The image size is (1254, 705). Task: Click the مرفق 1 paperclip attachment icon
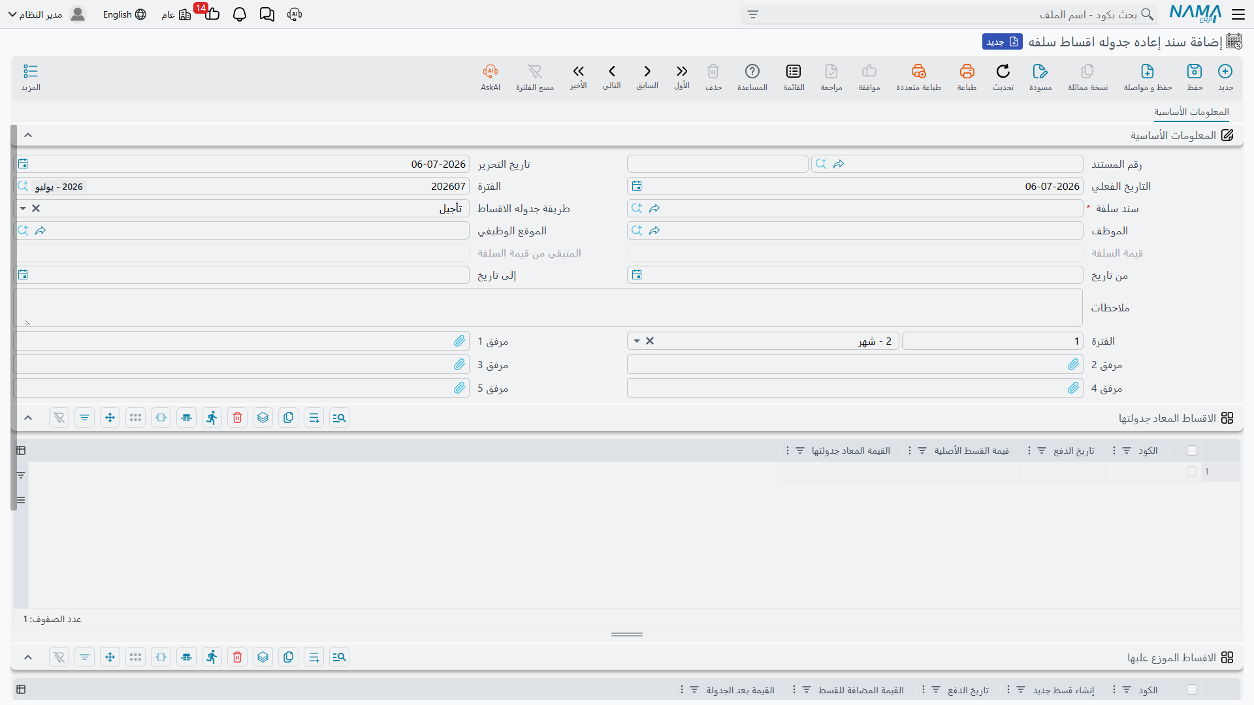[x=460, y=341]
